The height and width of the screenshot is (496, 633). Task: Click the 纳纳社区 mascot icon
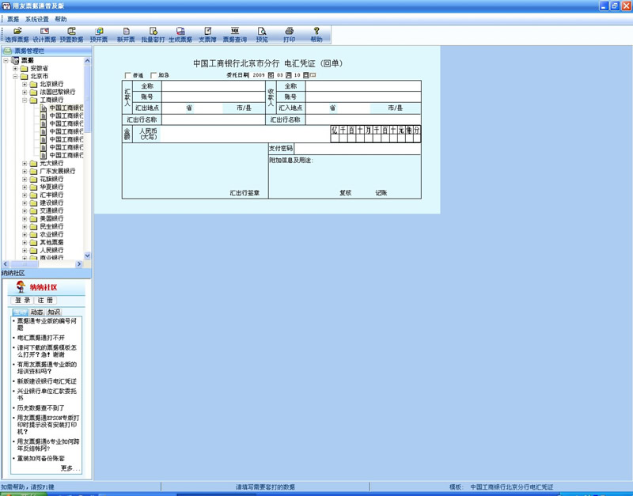click(x=21, y=287)
